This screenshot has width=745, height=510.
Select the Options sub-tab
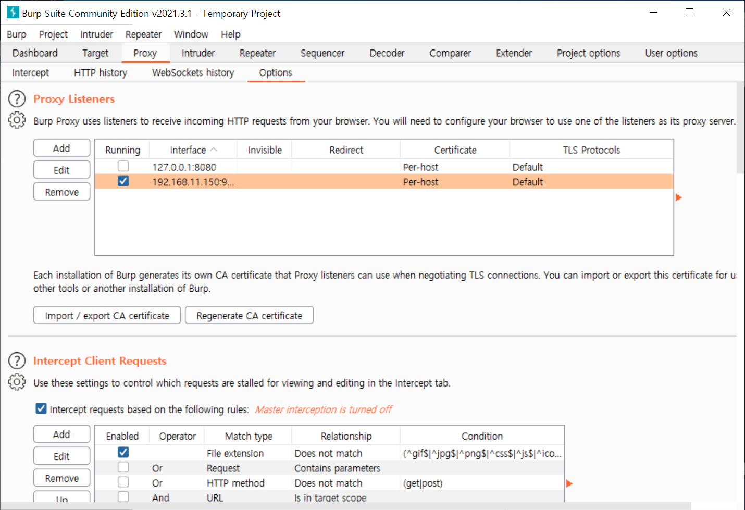276,73
